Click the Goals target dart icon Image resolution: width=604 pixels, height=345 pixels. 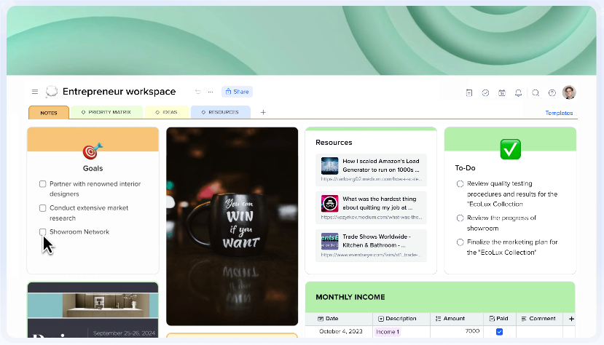coord(93,151)
